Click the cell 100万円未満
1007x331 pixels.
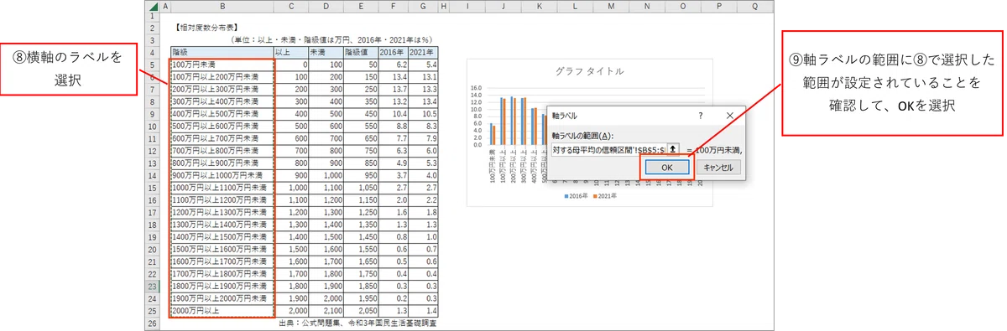[x=222, y=64]
